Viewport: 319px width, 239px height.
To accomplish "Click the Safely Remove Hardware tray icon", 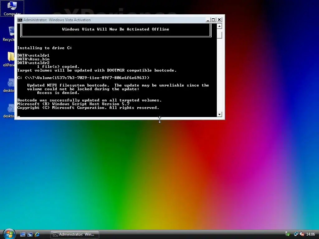I will 288,234.
